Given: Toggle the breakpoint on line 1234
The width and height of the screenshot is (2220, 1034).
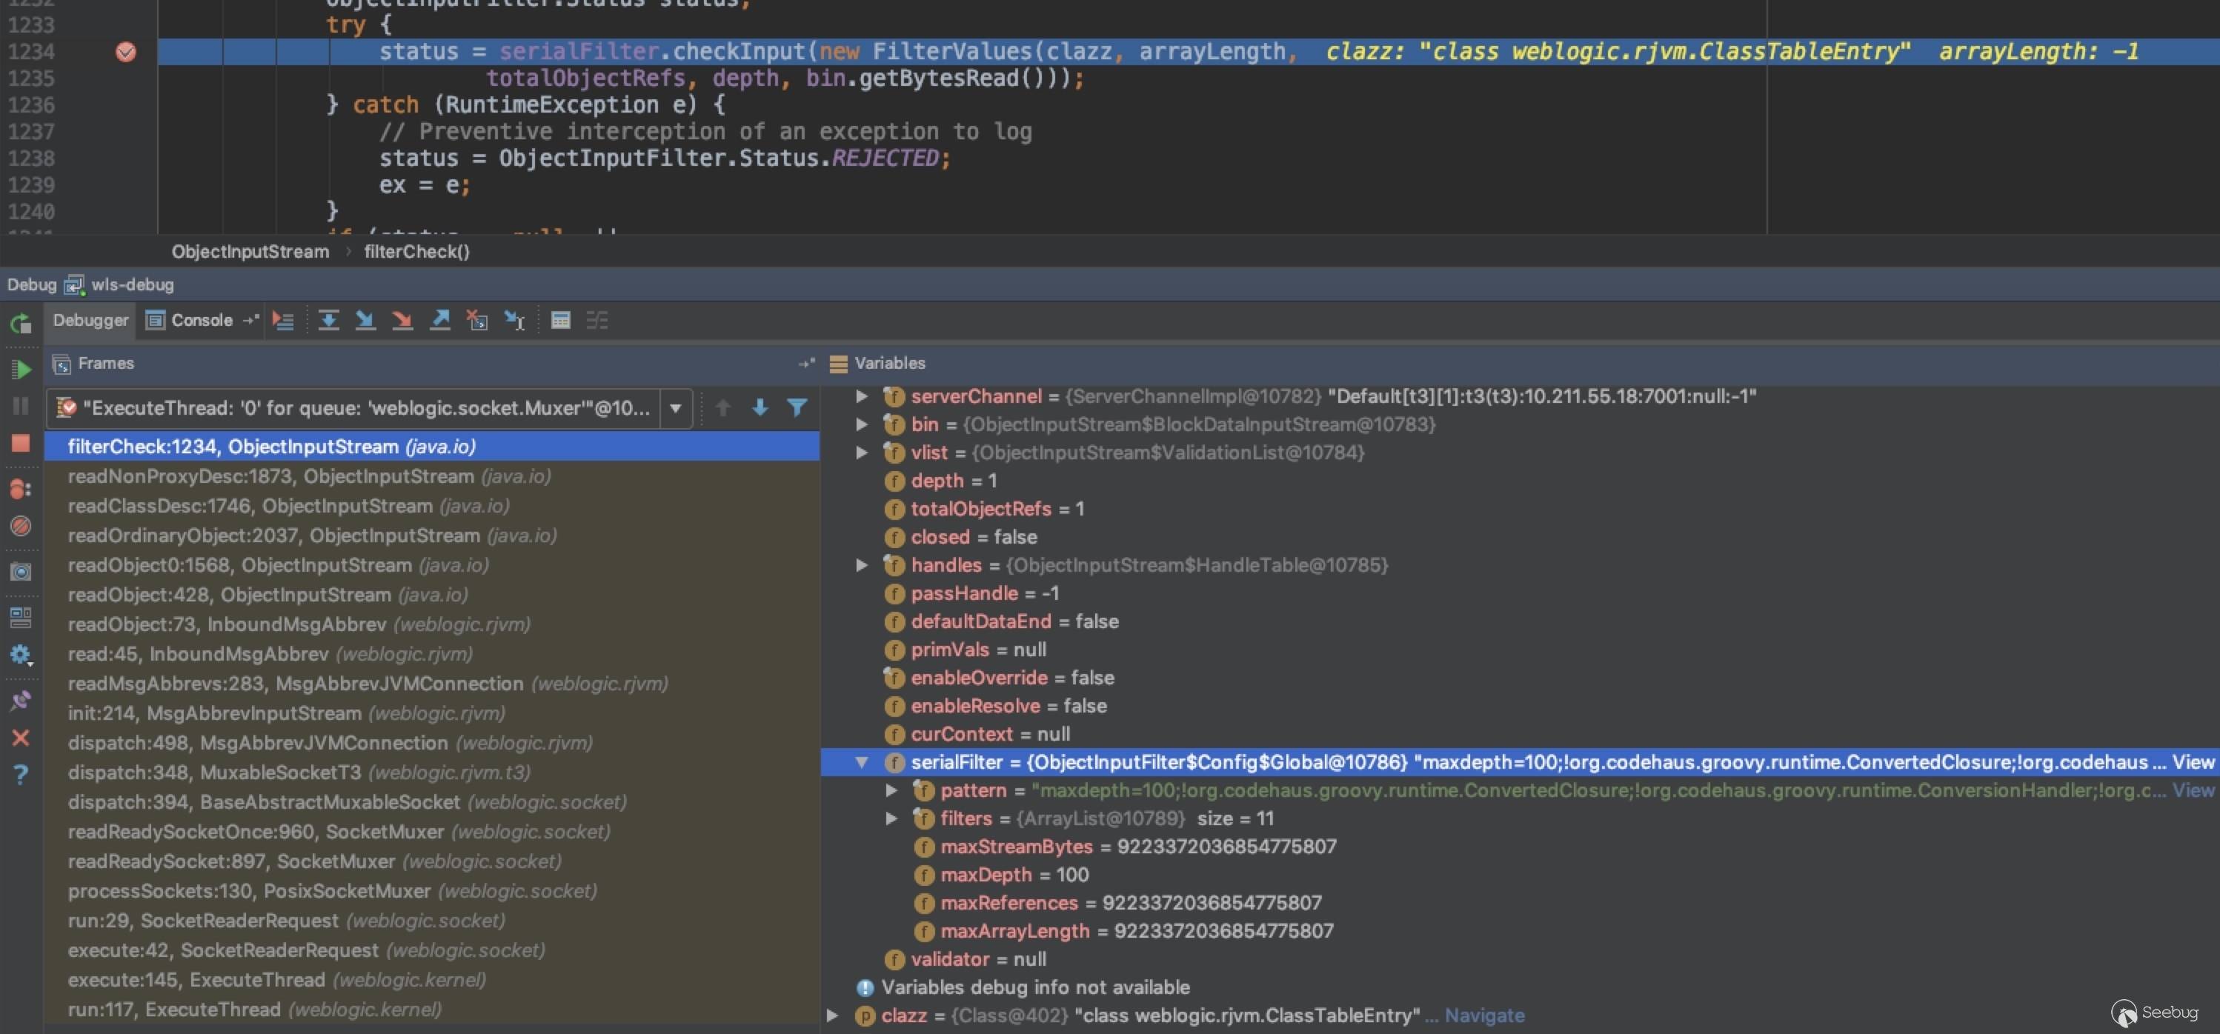Looking at the screenshot, I should [126, 52].
